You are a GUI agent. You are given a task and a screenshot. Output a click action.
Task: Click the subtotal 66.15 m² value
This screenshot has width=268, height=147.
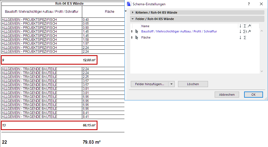coord(89,125)
